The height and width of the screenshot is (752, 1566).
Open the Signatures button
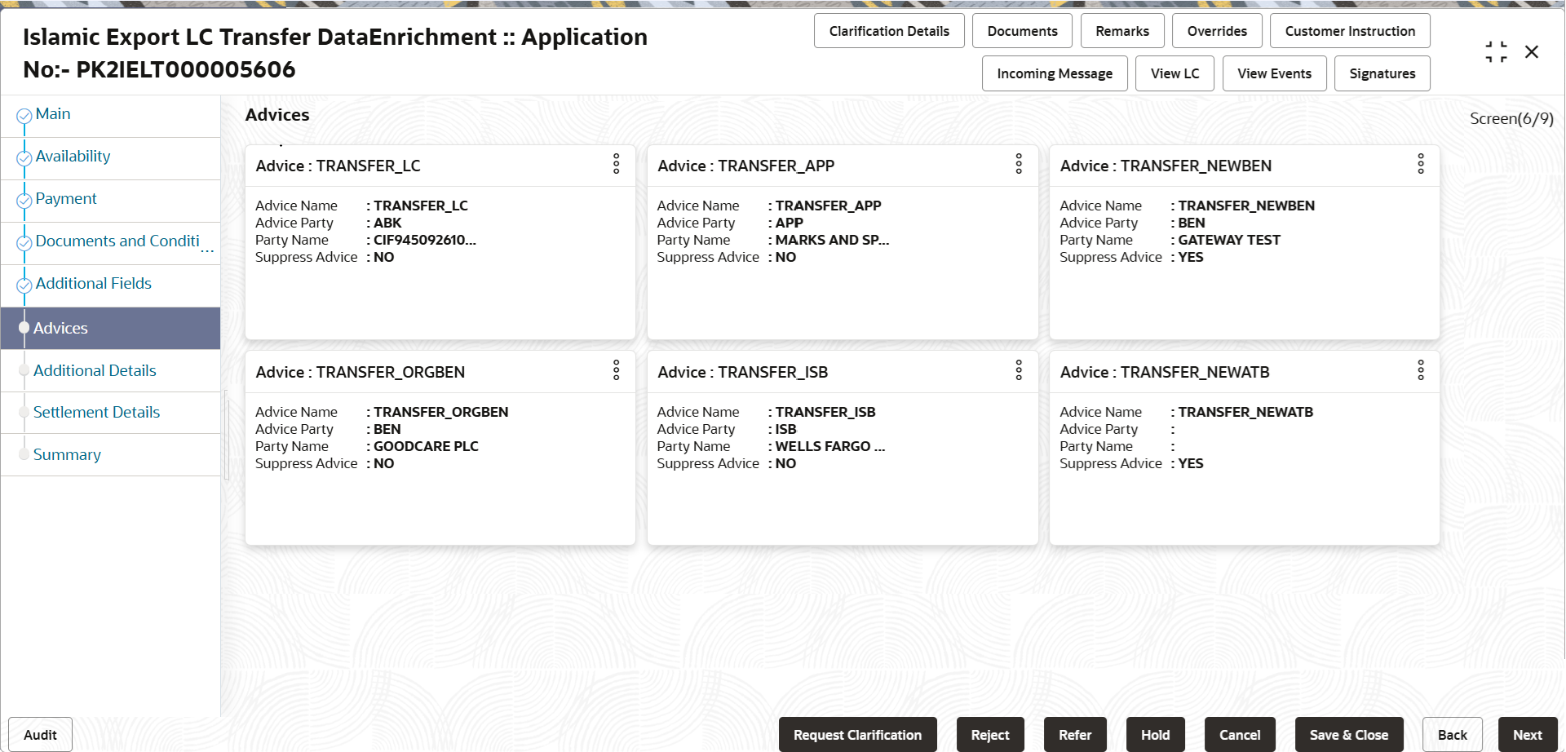coord(1382,73)
